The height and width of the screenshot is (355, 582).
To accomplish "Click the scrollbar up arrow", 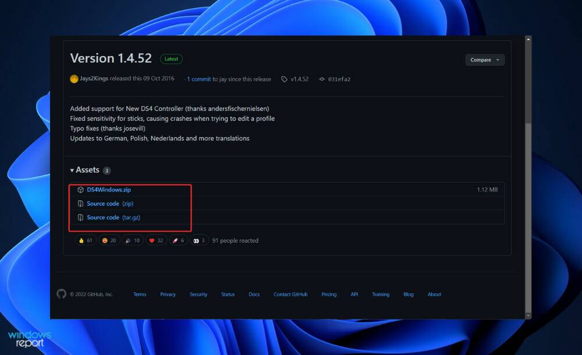I will (x=528, y=39).
